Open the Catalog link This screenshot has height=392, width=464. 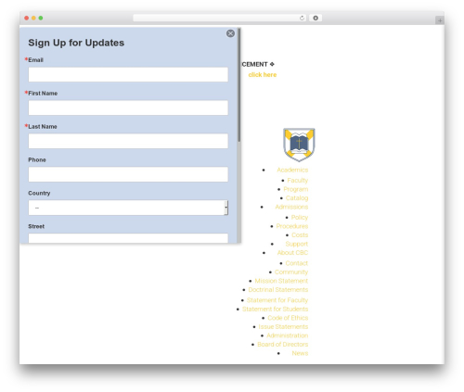pos(297,198)
